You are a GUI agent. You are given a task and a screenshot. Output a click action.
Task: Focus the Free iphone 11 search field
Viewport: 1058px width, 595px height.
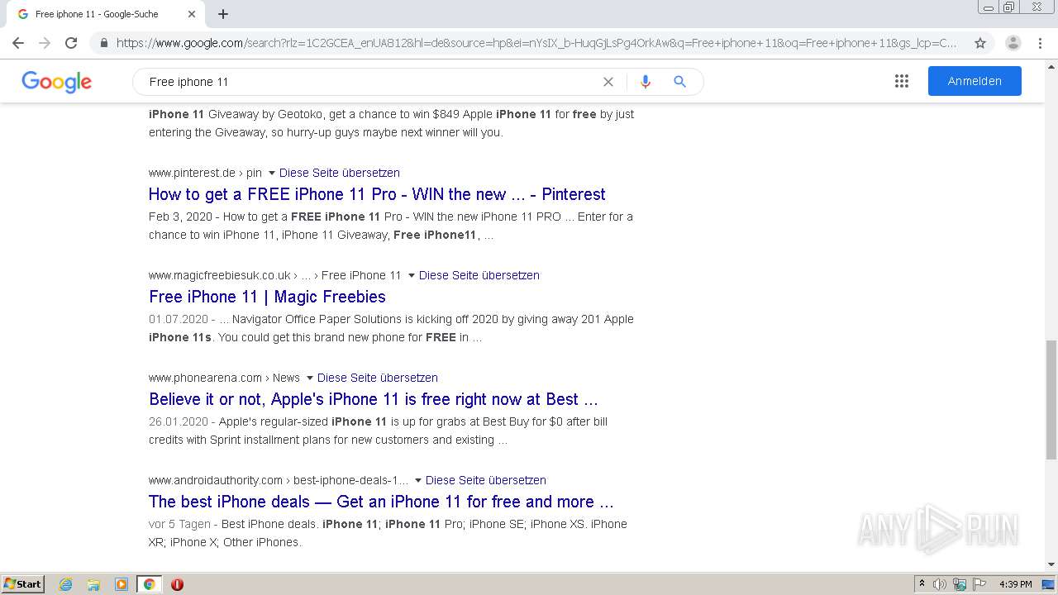372,82
